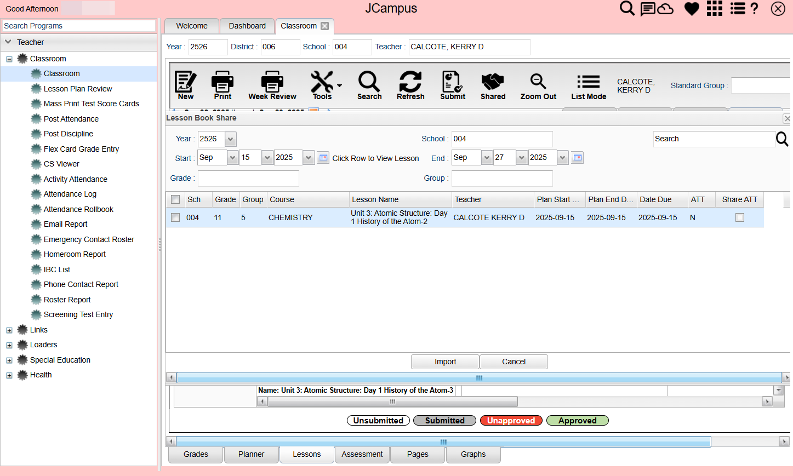This screenshot has height=476, width=793.
Task: Click the Lesson Book Share horizontal scrollbar
Action: point(479,378)
